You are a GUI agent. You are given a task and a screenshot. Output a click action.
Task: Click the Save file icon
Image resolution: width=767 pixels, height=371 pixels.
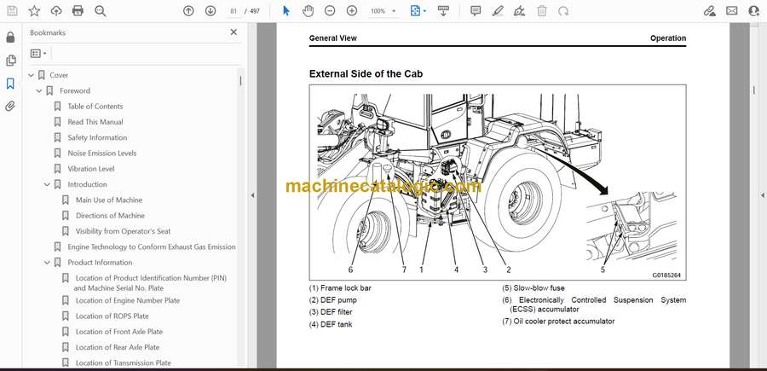[x=12, y=11]
